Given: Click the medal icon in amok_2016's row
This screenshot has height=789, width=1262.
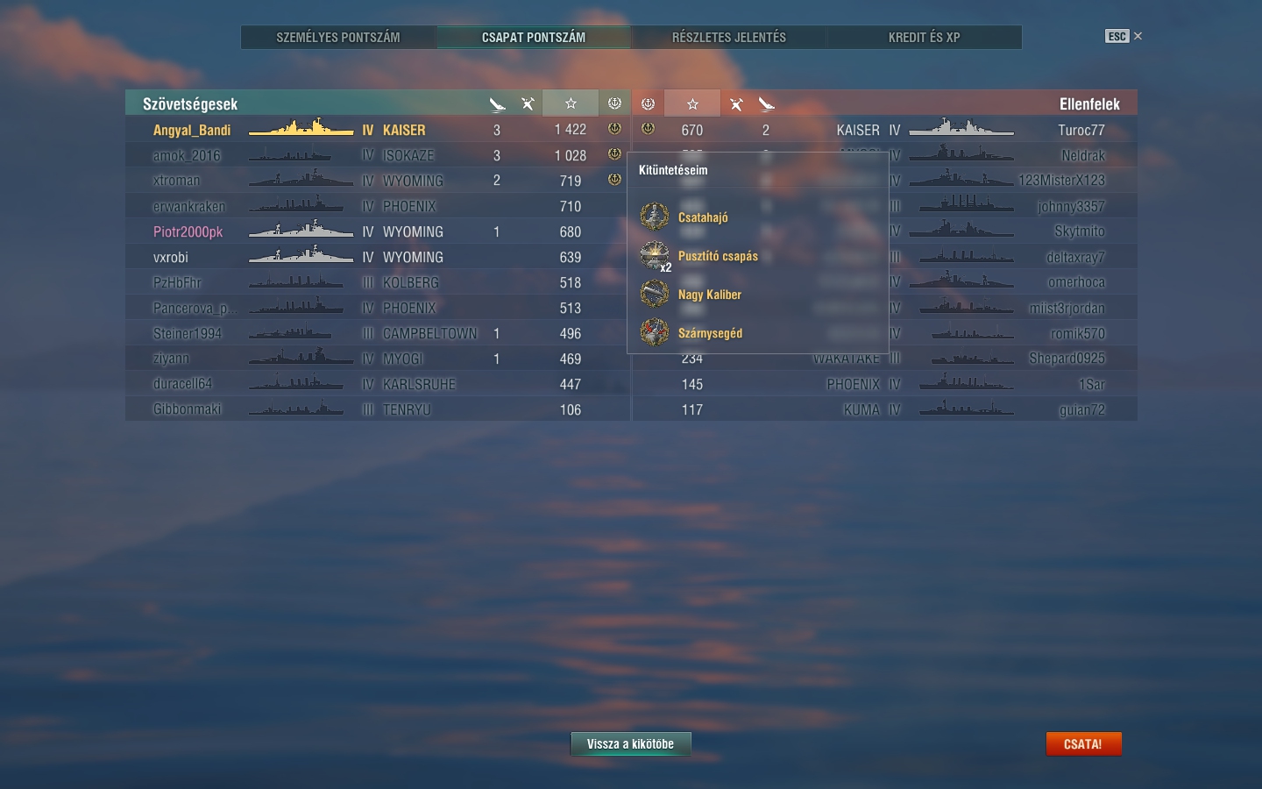Looking at the screenshot, I should [614, 154].
